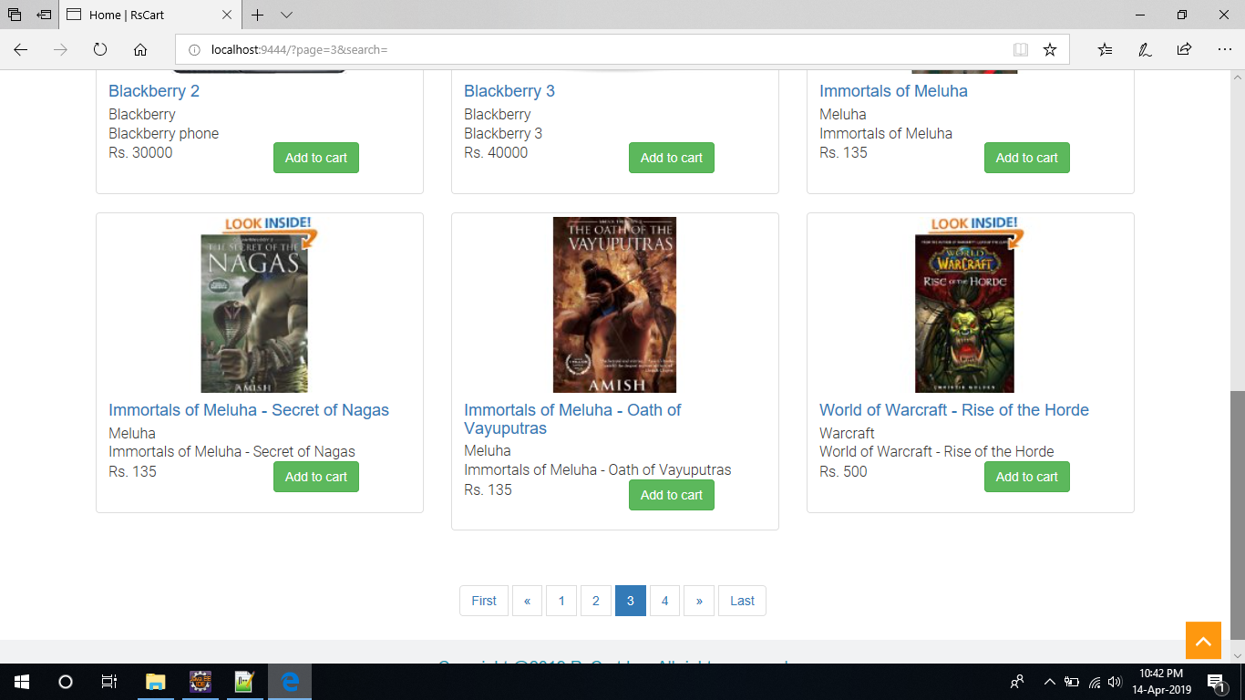Go to previous page with « button
The image size is (1245, 700).
pos(527,601)
